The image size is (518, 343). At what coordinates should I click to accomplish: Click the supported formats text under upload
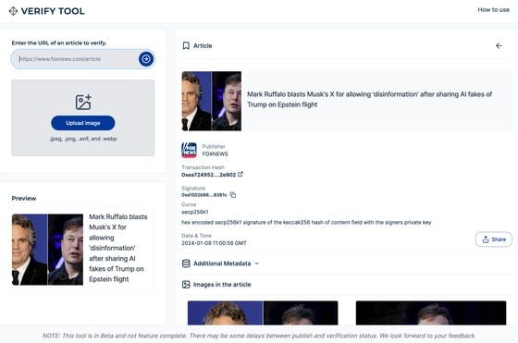tap(83, 139)
